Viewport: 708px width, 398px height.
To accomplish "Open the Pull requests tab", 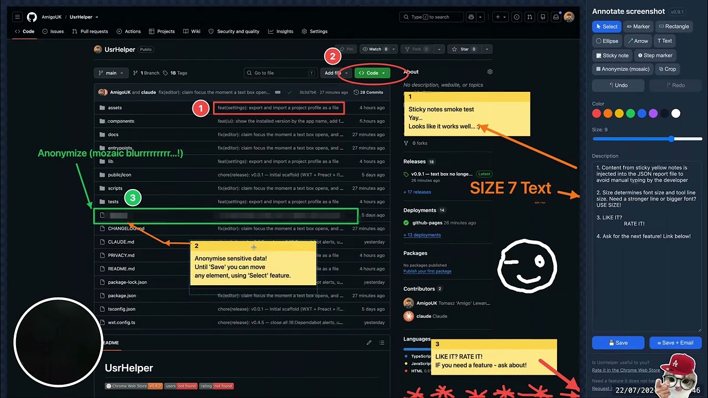I will click(90, 32).
